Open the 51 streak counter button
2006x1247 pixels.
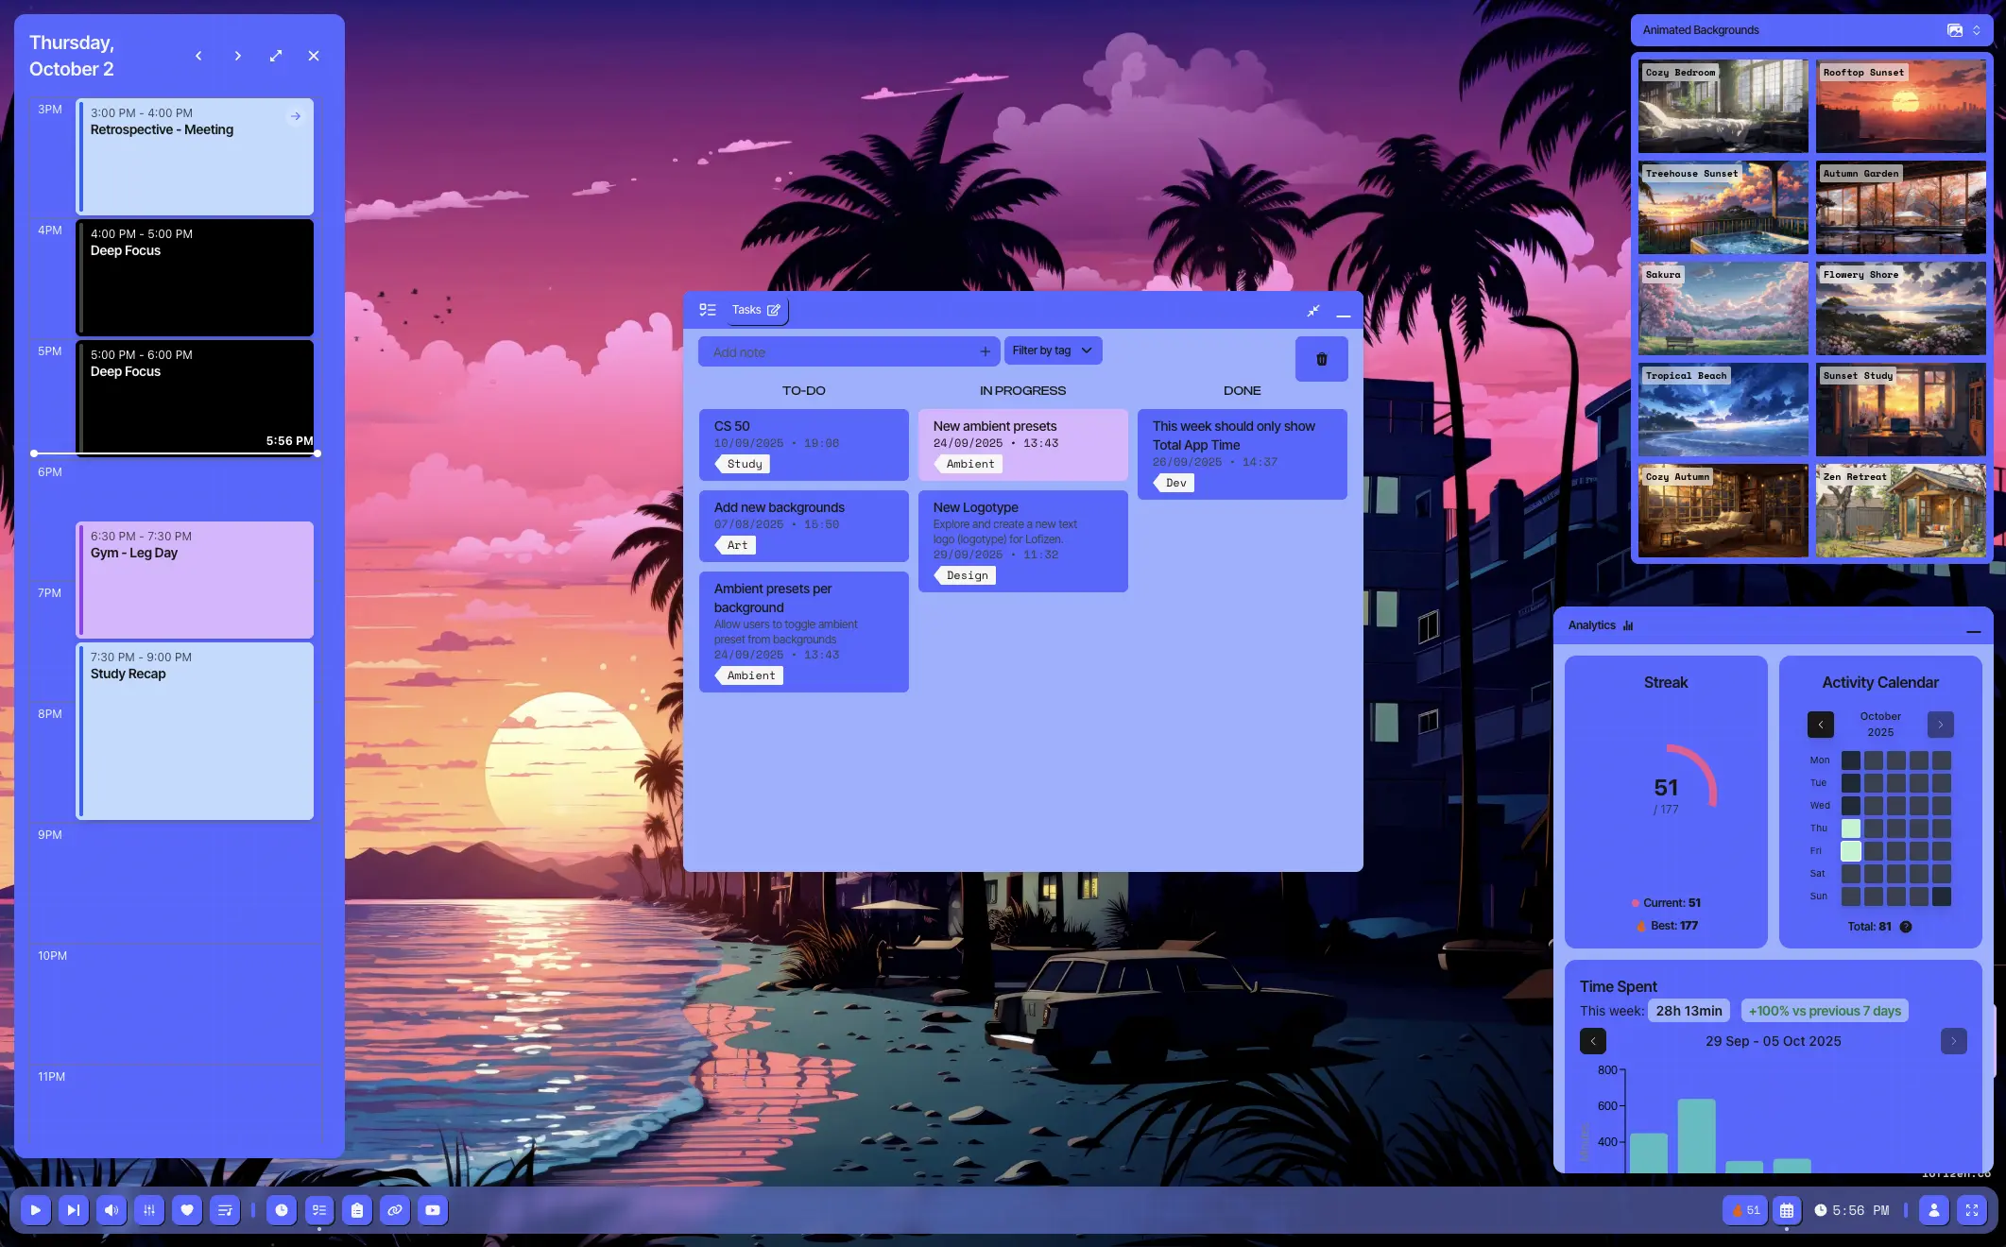(1745, 1210)
